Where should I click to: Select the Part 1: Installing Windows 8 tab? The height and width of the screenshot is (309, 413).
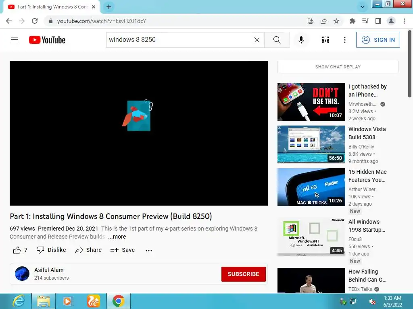click(52, 7)
